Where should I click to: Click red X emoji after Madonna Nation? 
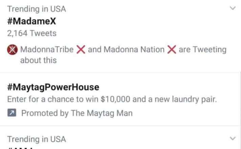(x=172, y=49)
